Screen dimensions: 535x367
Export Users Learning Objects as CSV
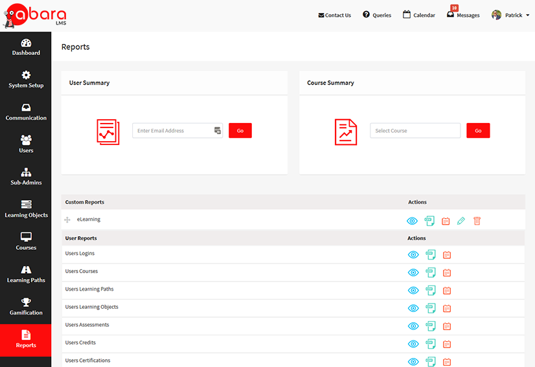431,308
